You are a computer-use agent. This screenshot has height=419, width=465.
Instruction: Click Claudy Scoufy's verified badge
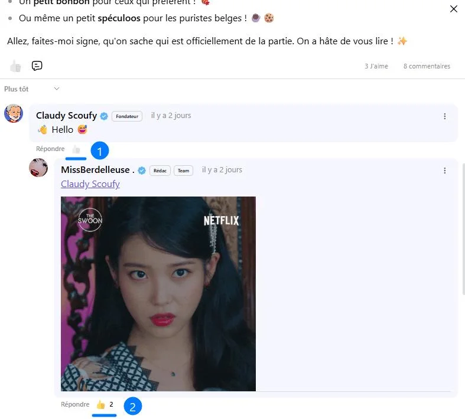click(x=104, y=116)
